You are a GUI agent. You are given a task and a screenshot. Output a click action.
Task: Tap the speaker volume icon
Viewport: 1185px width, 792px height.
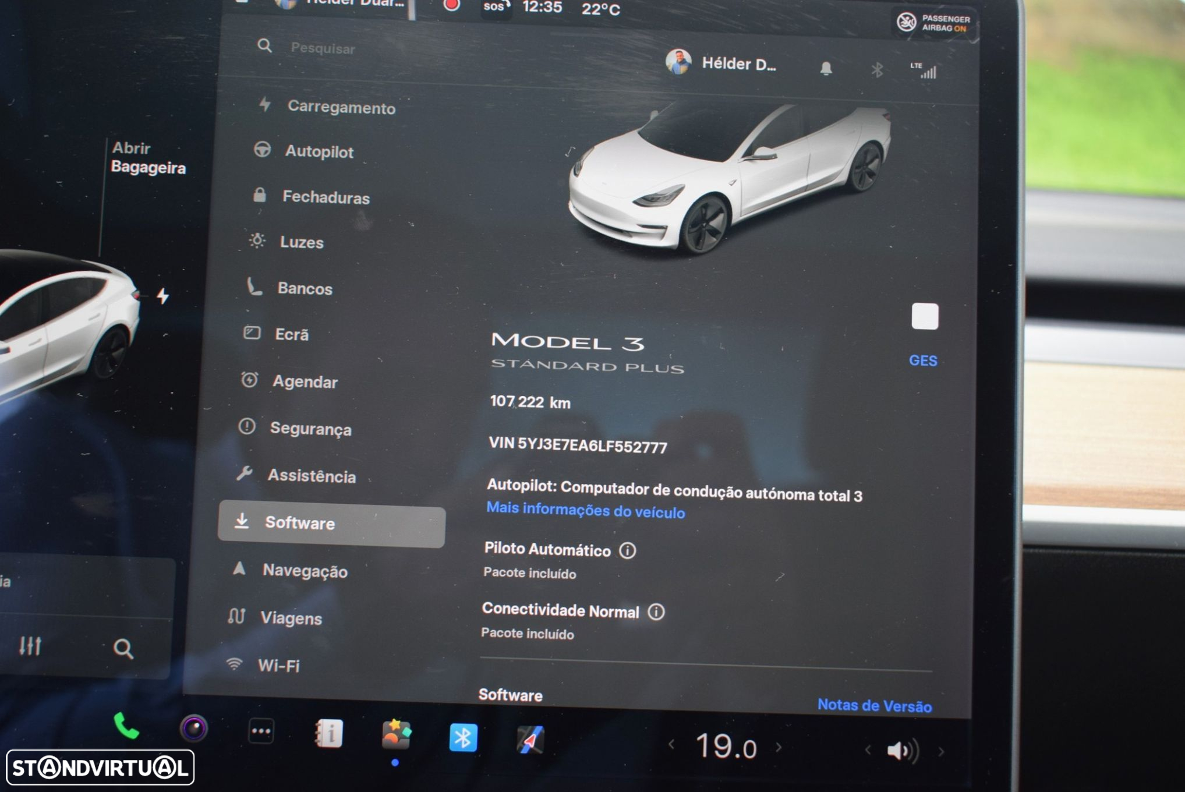[x=903, y=751]
